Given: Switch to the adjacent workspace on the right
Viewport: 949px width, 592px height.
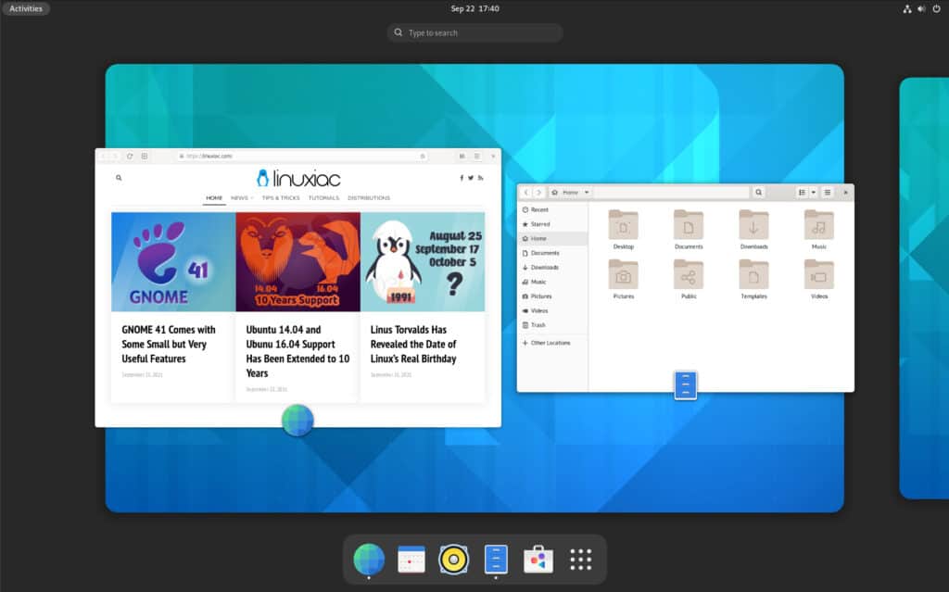Looking at the screenshot, I should [x=924, y=288].
